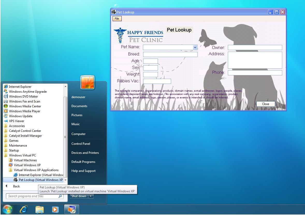Launch XPS Viewer

point(17,121)
